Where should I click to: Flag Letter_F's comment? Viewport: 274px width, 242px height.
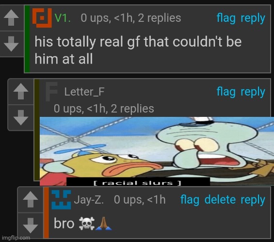pyautogui.click(x=226, y=92)
